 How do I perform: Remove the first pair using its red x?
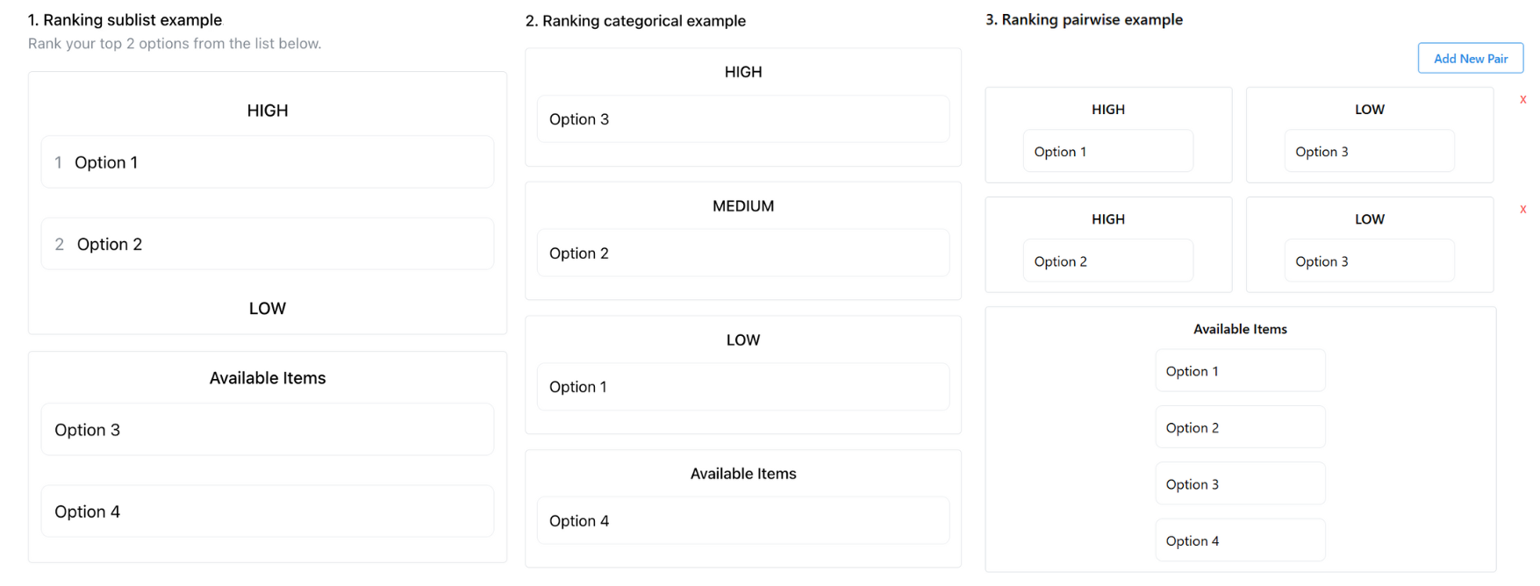coord(1523,99)
